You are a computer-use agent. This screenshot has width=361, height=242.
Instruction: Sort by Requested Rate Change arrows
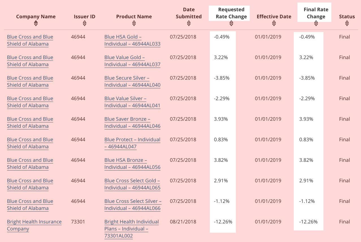click(231, 24)
